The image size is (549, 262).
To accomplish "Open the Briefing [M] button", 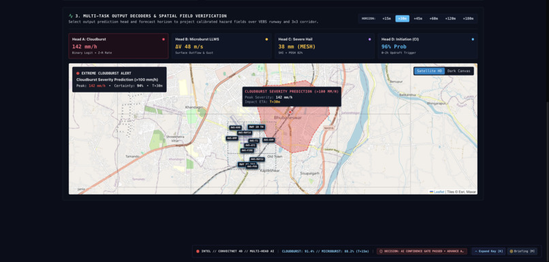I will [522, 251].
